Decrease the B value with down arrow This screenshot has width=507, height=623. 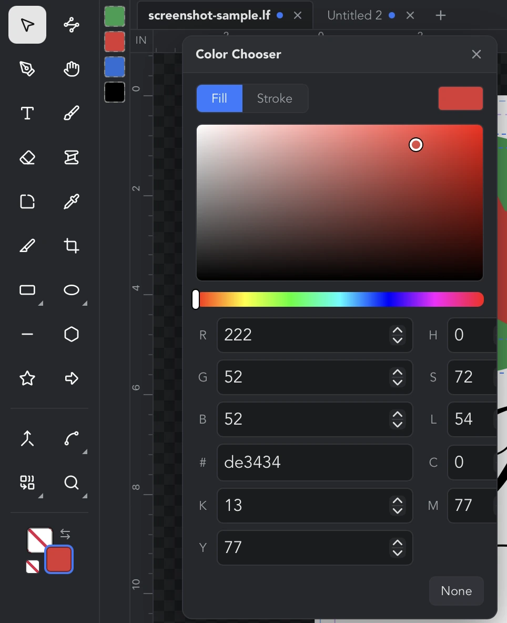click(x=398, y=424)
